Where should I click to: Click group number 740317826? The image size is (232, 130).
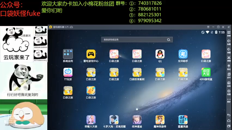[150, 3]
